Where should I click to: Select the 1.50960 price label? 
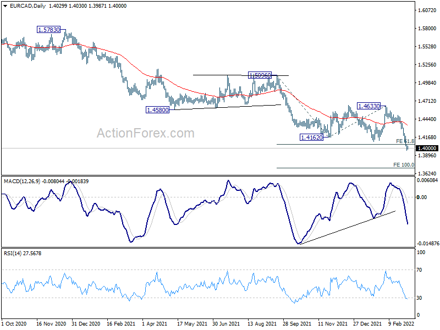(260, 75)
